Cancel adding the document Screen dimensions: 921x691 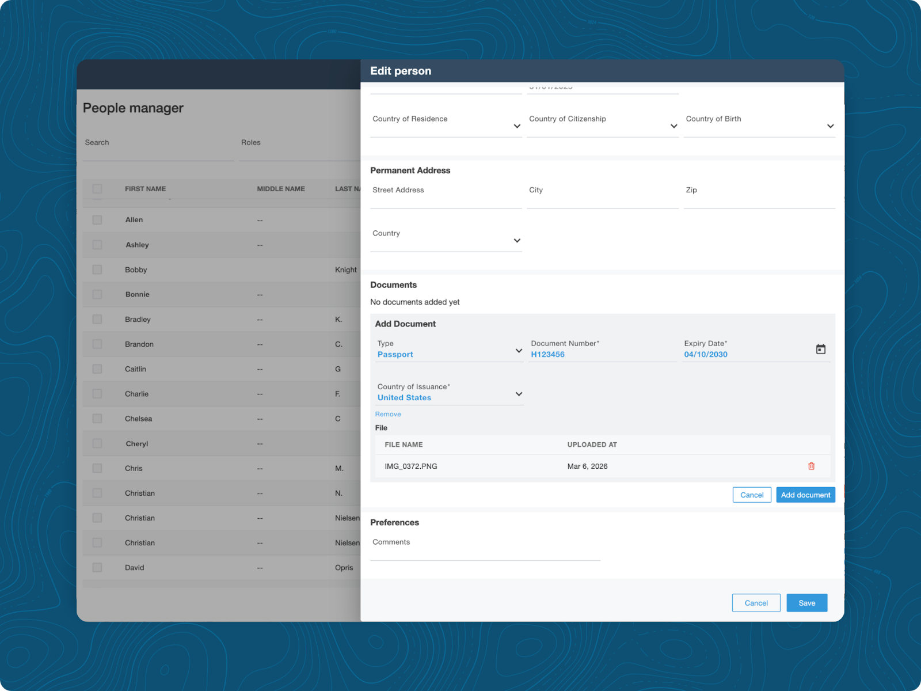(752, 495)
